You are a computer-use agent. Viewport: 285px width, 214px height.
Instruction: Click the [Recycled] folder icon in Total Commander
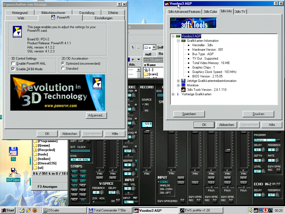35,150
